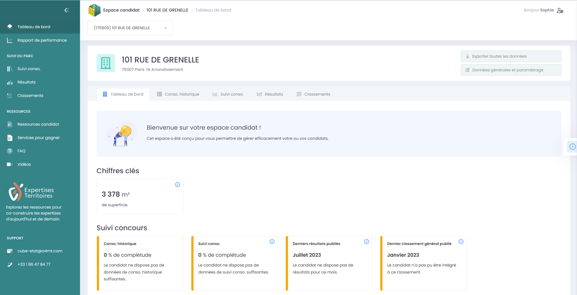The width and height of the screenshot is (577, 295).
Task: Click the support phone icon
Action: click(x=10, y=264)
